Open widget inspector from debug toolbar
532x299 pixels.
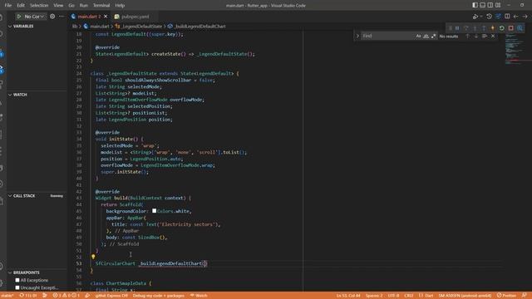tap(520, 28)
